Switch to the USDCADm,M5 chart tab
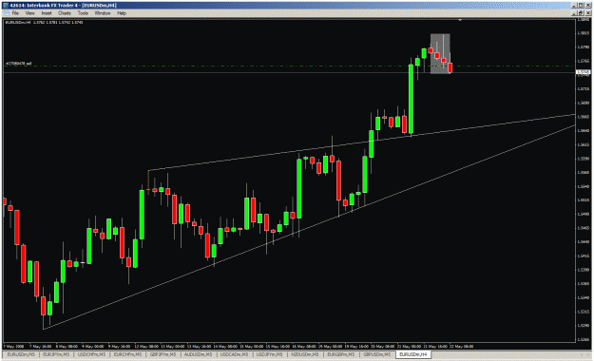The height and width of the screenshot is (361, 594). (x=234, y=354)
